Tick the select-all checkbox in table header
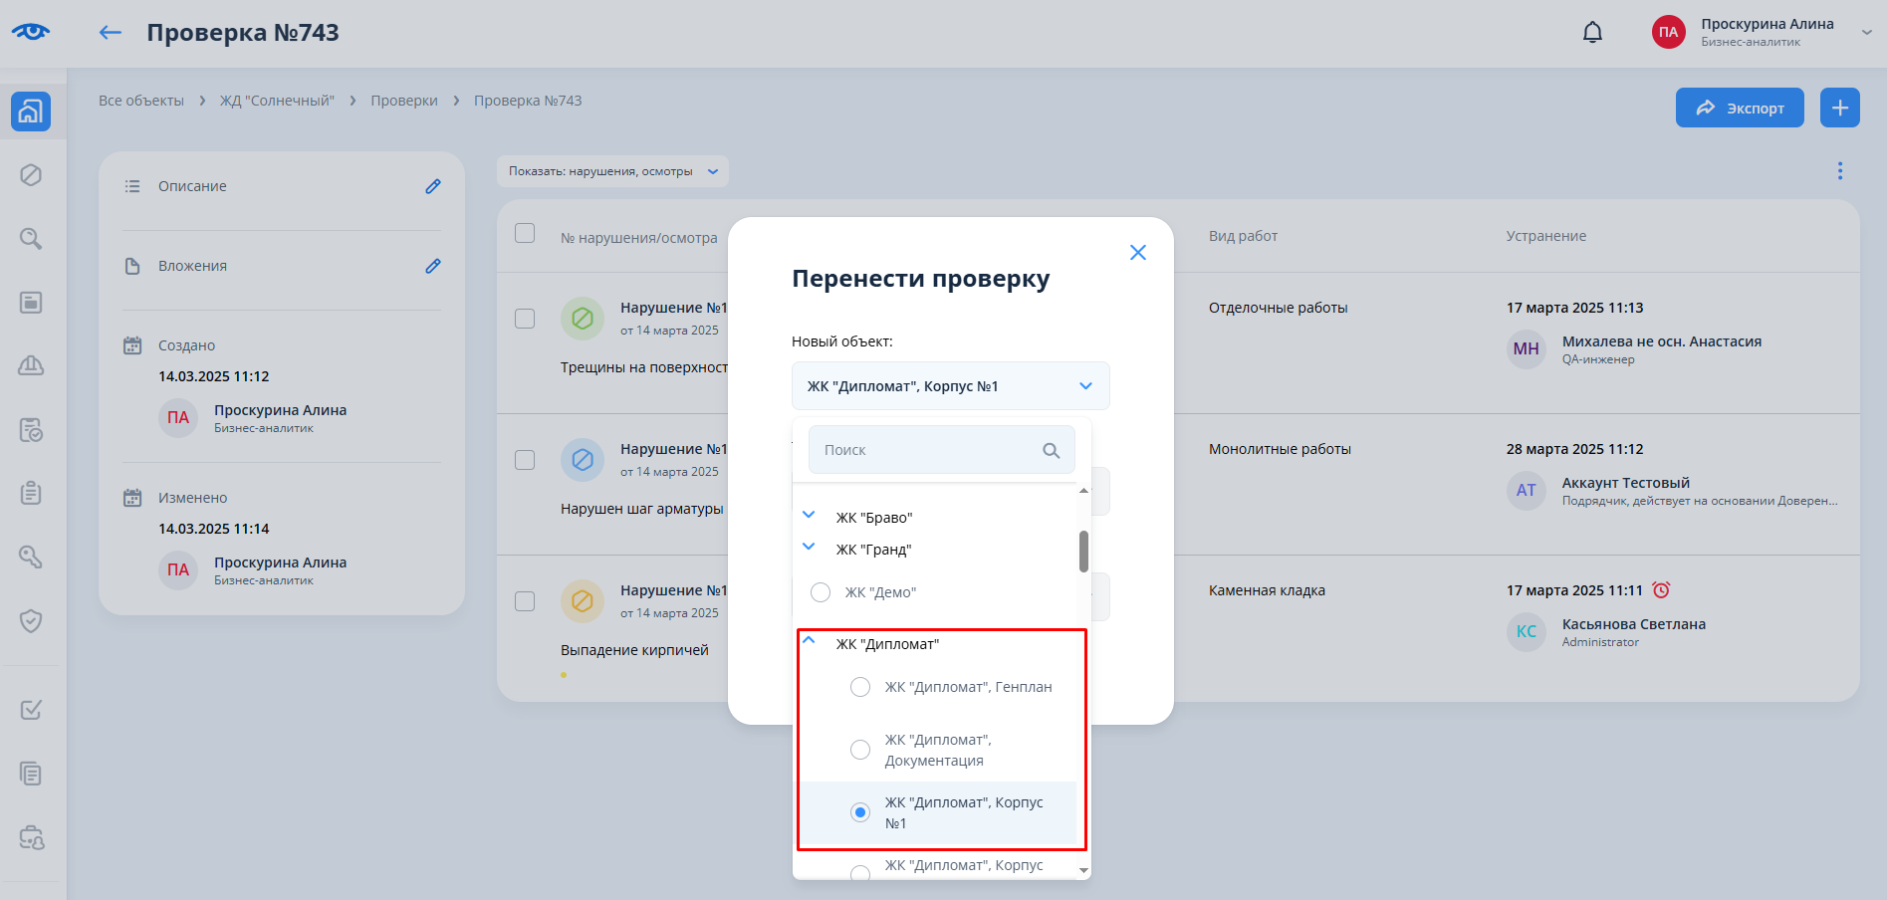 tap(525, 233)
